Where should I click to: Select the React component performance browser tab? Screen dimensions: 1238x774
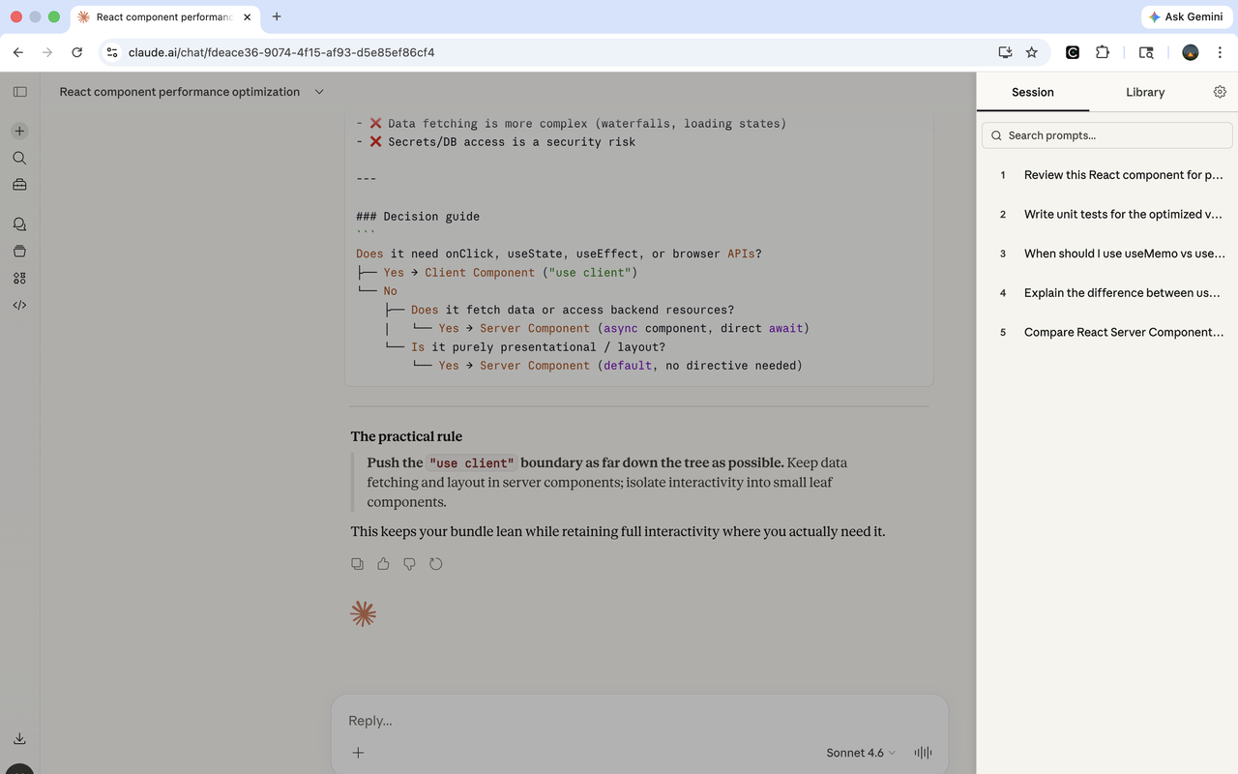click(164, 16)
